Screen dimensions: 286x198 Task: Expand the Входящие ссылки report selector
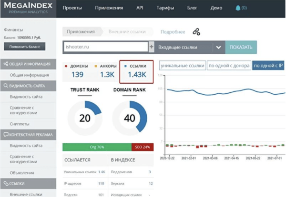(184, 47)
